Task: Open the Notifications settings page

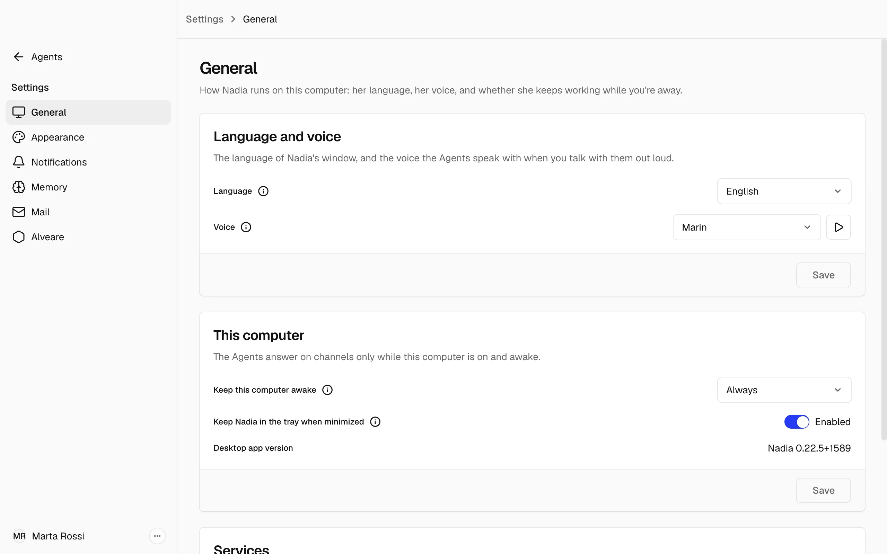Action: click(88, 162)
